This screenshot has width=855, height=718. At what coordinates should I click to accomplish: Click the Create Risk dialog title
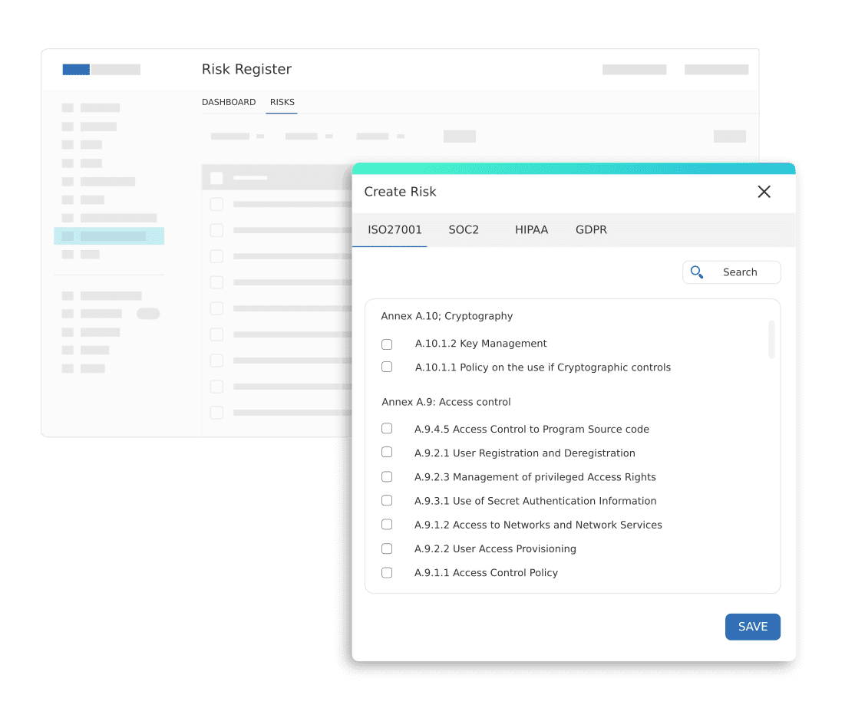tap(400, 191)
